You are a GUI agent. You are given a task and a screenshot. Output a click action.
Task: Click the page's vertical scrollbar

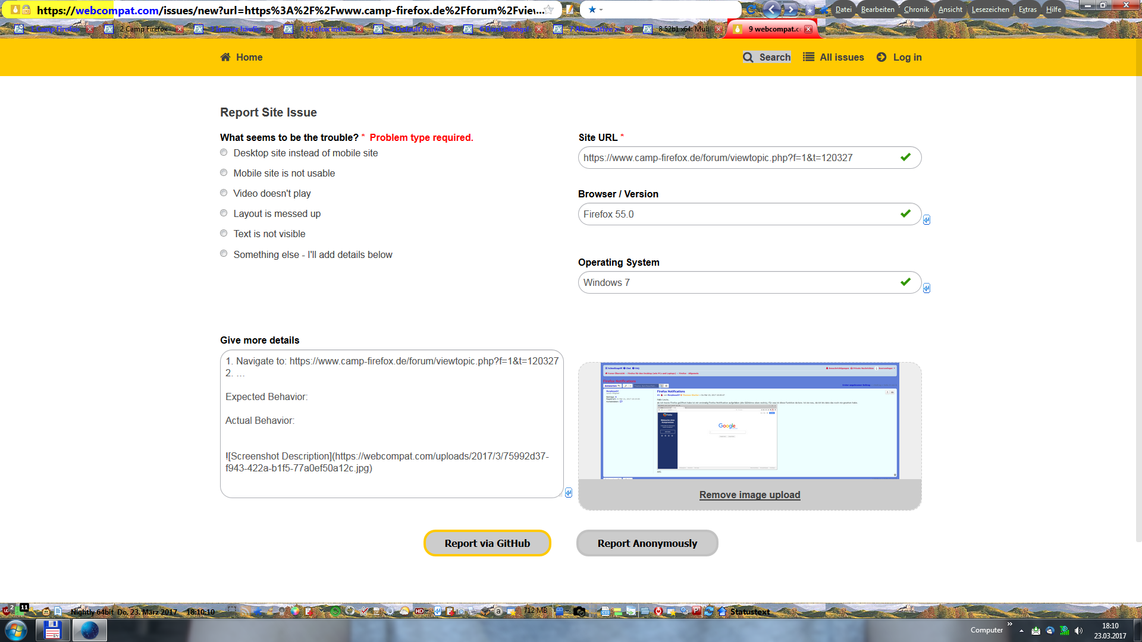(1138, 297)
